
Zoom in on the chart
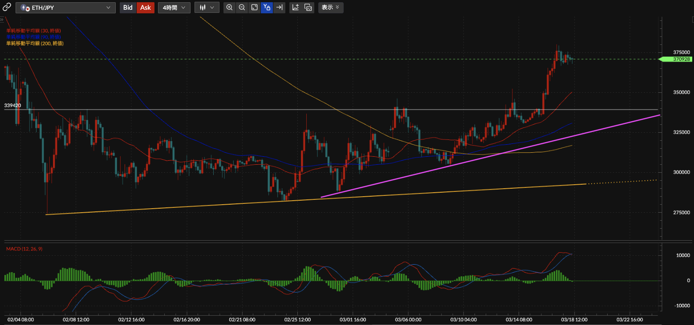coord(229,8)
